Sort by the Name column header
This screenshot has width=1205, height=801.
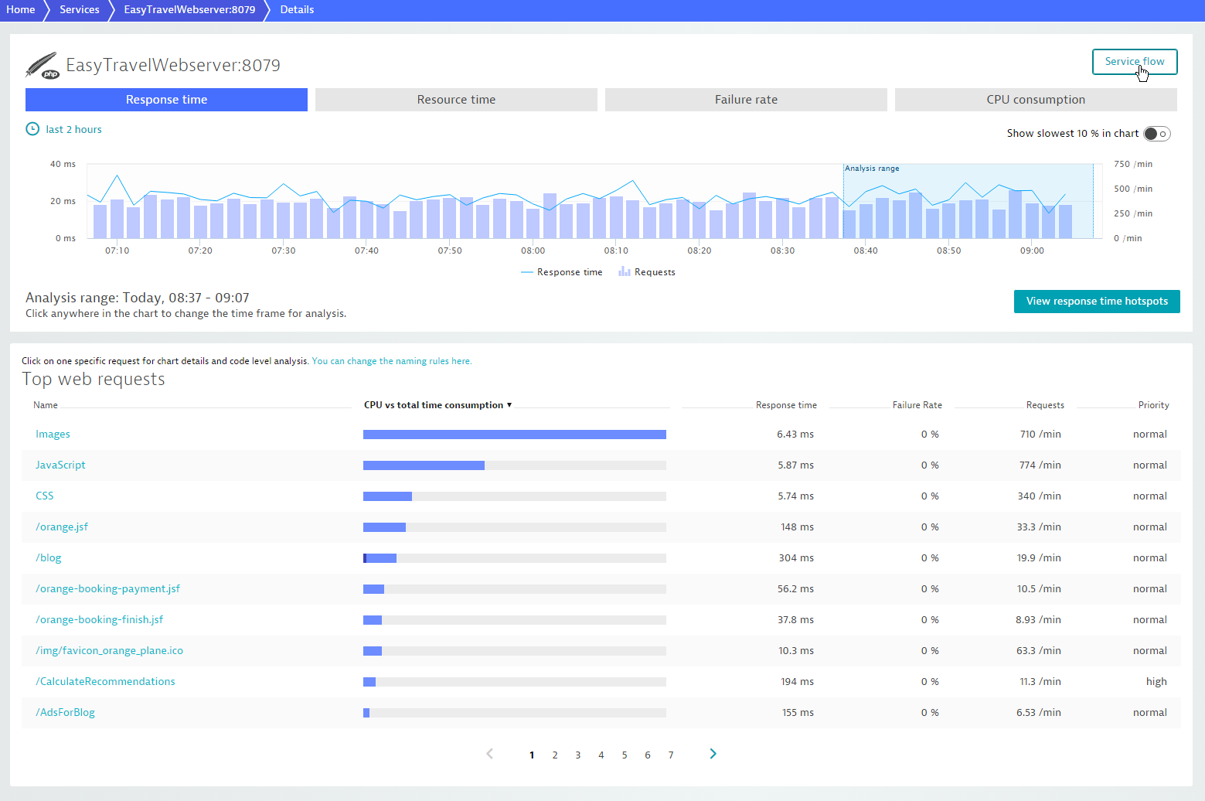click(x=46, y=405)
